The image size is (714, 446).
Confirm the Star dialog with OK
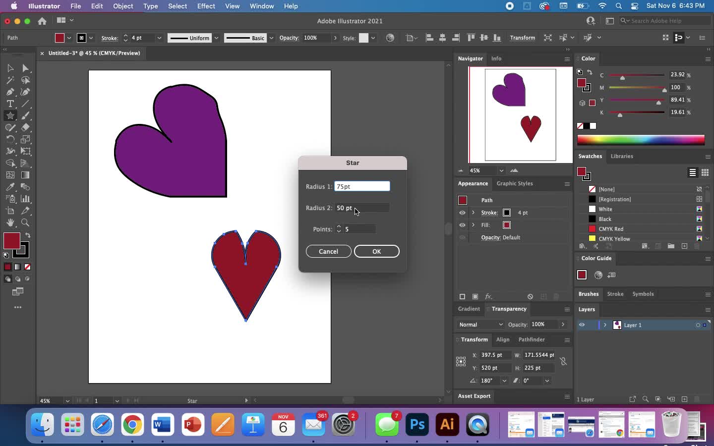377,251
